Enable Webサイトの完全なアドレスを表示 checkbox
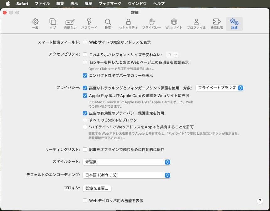Screen dimensions: 270x211 click(85, 42)
